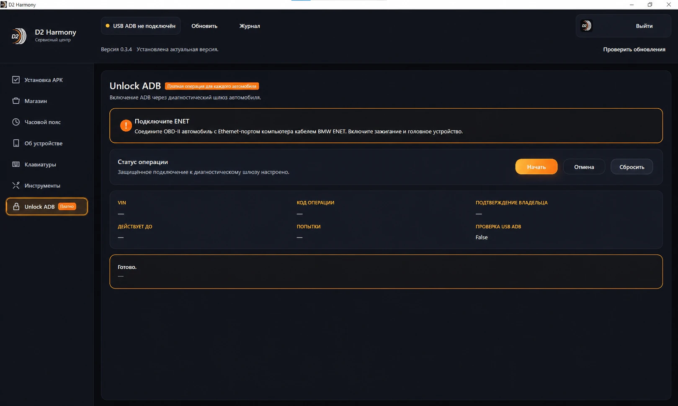
Task: Open the Часовой пояс page
Action: point(46,122)
